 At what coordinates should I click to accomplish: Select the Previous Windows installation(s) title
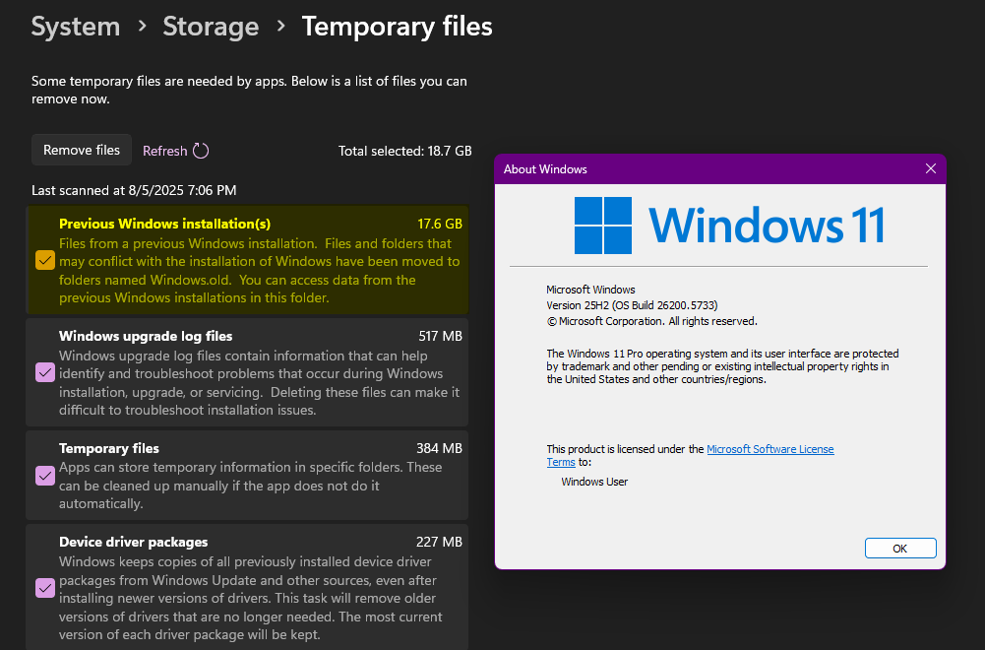pyautogui.click(x=164, y=224)
